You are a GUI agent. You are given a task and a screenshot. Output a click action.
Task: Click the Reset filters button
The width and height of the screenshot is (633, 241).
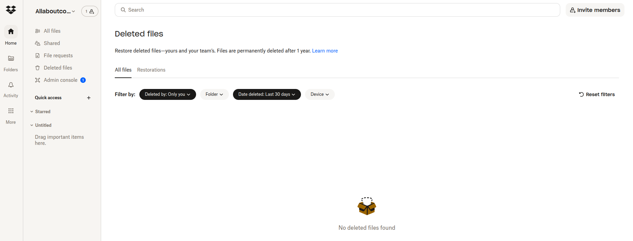596,94
